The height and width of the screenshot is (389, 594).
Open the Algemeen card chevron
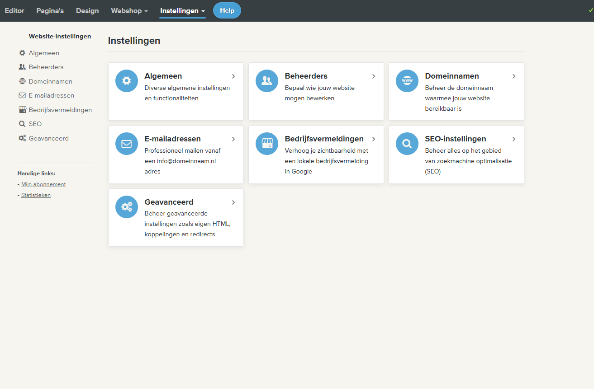[233, 76]
